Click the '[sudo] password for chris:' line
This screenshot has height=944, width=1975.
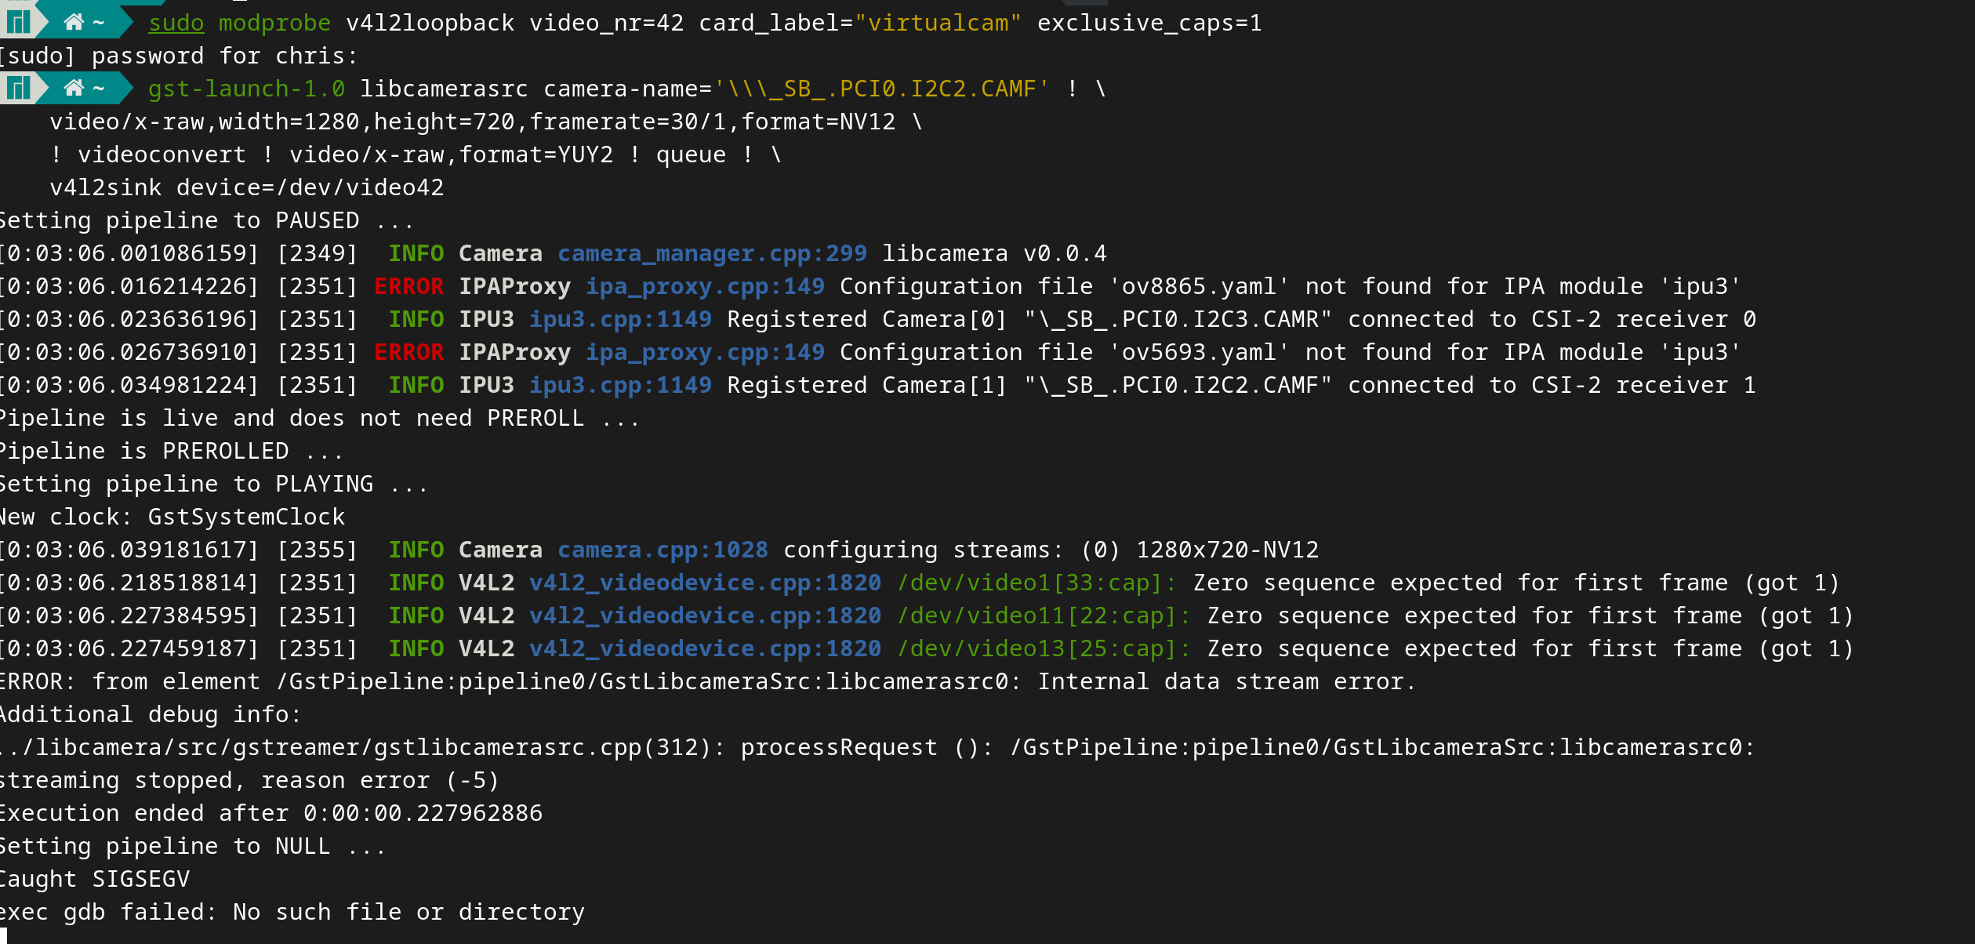click(x=179, y=56)
